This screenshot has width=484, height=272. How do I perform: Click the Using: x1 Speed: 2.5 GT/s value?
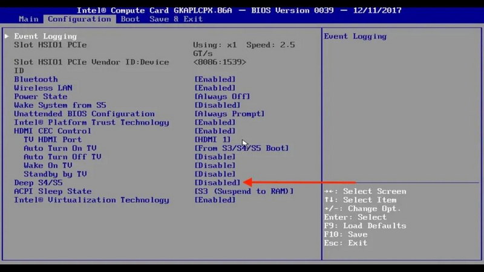point(244,49)
